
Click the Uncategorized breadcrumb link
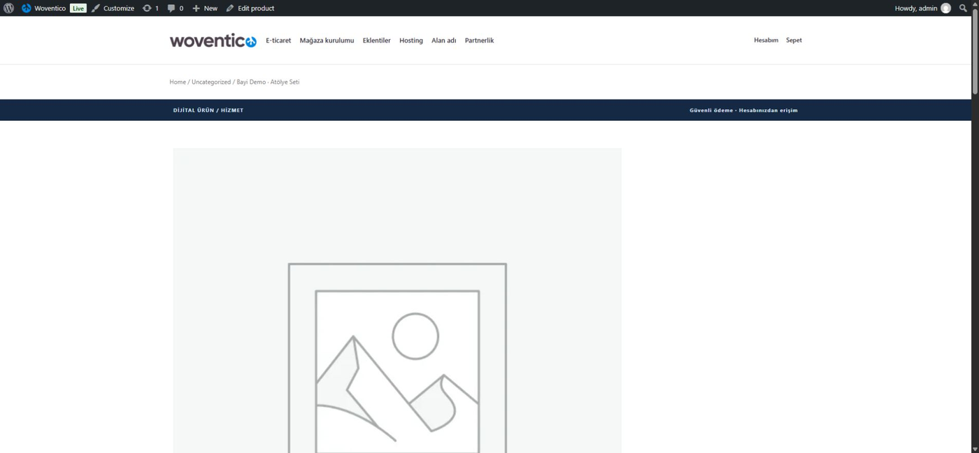click(211, 82)
